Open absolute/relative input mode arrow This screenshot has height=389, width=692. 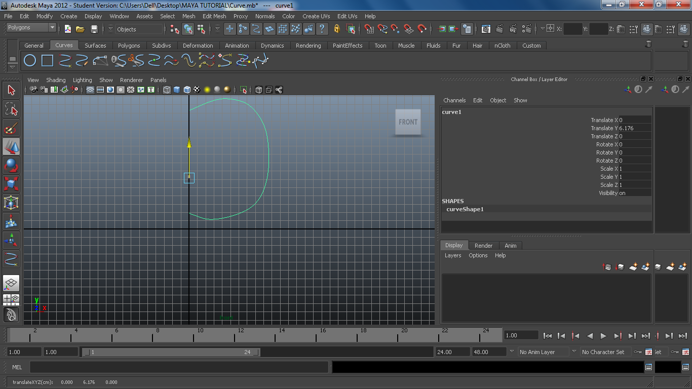pos(543,29)
